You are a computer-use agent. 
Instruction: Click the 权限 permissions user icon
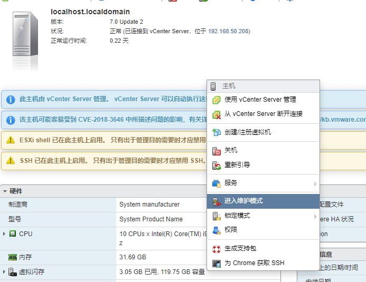(x=216, y=230)
